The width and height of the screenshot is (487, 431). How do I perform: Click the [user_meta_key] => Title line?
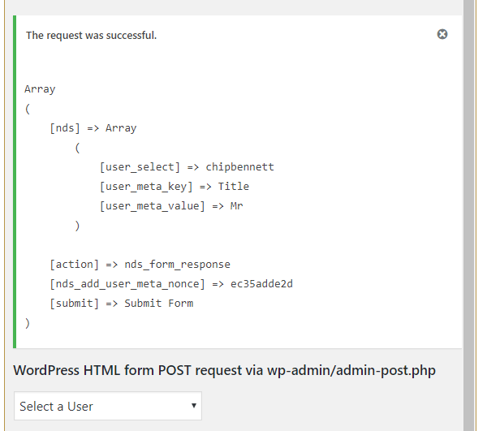tap(174, 187)
